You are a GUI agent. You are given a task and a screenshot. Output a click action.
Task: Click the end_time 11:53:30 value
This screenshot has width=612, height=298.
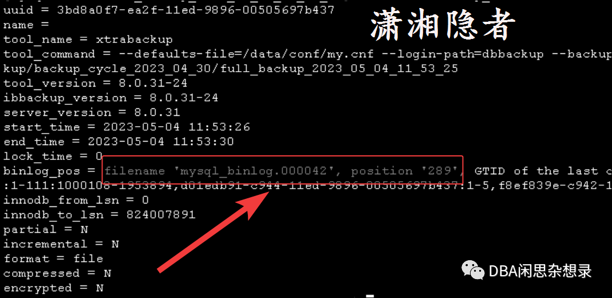pos(203,142)
